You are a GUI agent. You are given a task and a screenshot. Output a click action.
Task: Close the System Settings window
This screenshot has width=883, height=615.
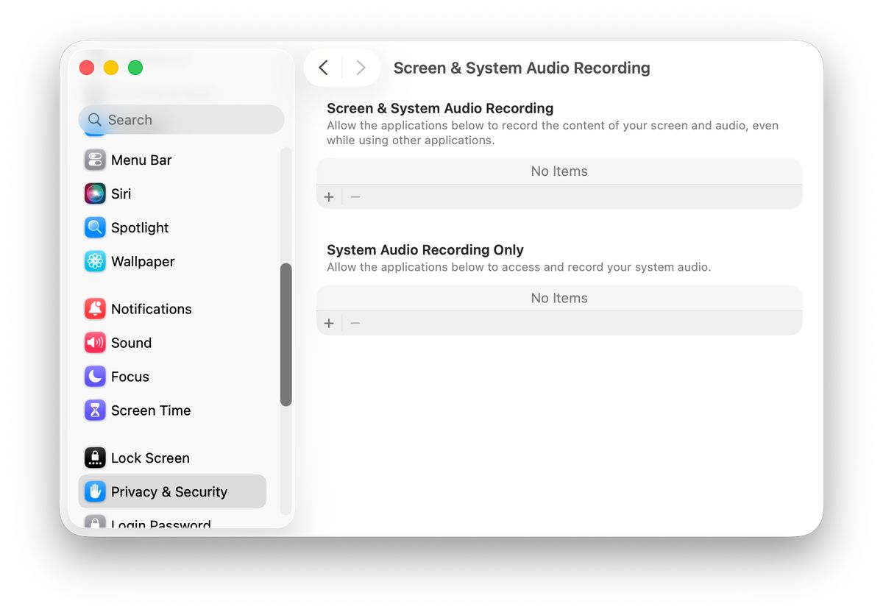point(87,68)
